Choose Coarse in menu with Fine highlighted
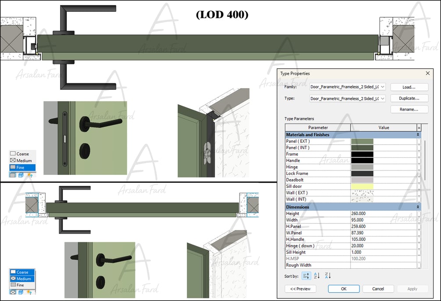441x301 pixels. pos(22,154)
